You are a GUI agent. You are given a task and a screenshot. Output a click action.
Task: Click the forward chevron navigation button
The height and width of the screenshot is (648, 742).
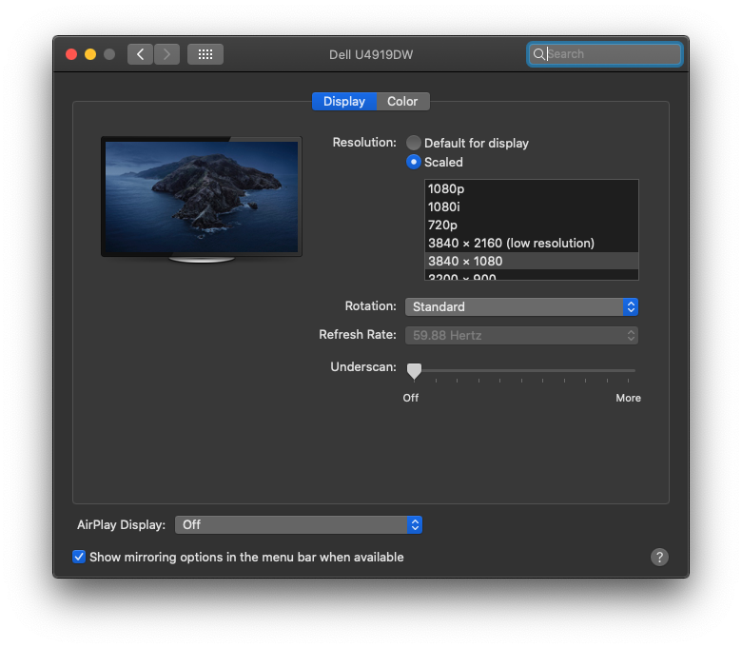(x=166, y=54)
